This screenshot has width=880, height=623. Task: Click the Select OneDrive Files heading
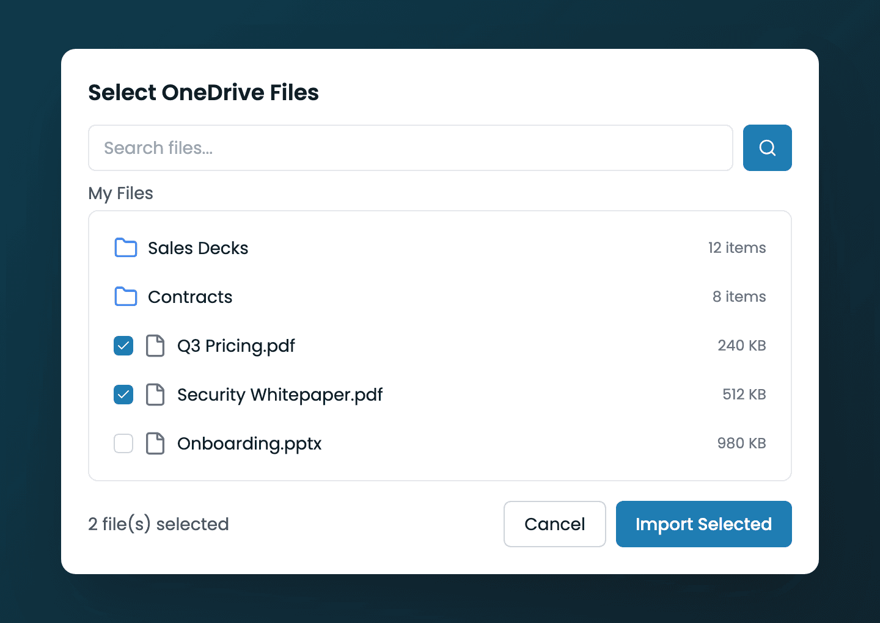204,93
